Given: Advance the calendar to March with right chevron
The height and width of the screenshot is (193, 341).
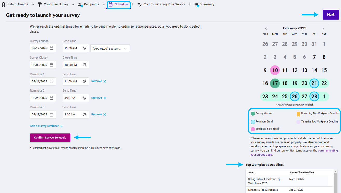Looking at the screenshot, I should click(323, 28).
